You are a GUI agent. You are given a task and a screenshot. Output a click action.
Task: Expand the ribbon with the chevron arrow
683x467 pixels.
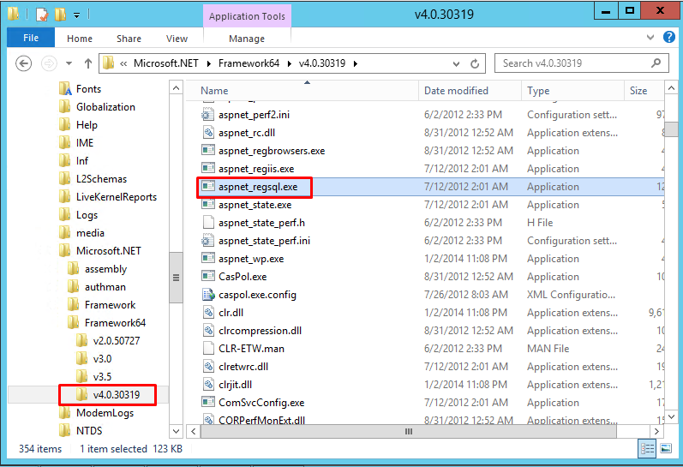[x=650, y=38]
